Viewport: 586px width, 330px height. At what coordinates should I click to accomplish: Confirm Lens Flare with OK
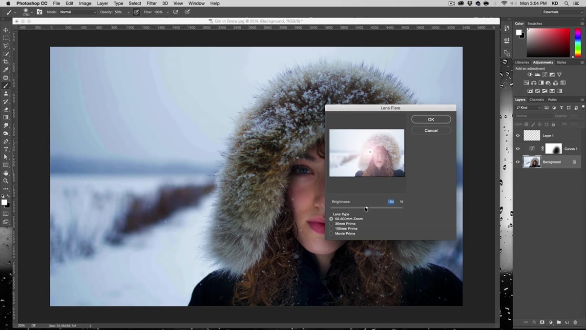tap(431, 120)
